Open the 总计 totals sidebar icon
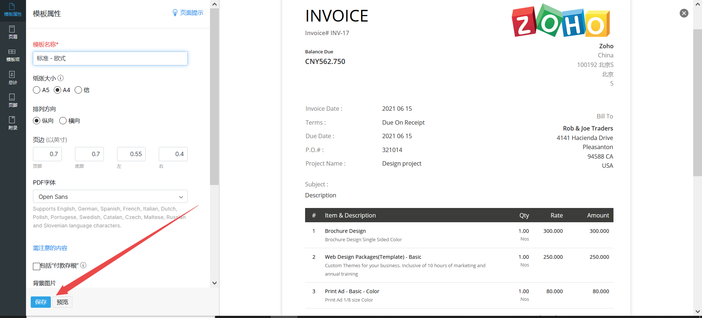 [x=13, y=78]
